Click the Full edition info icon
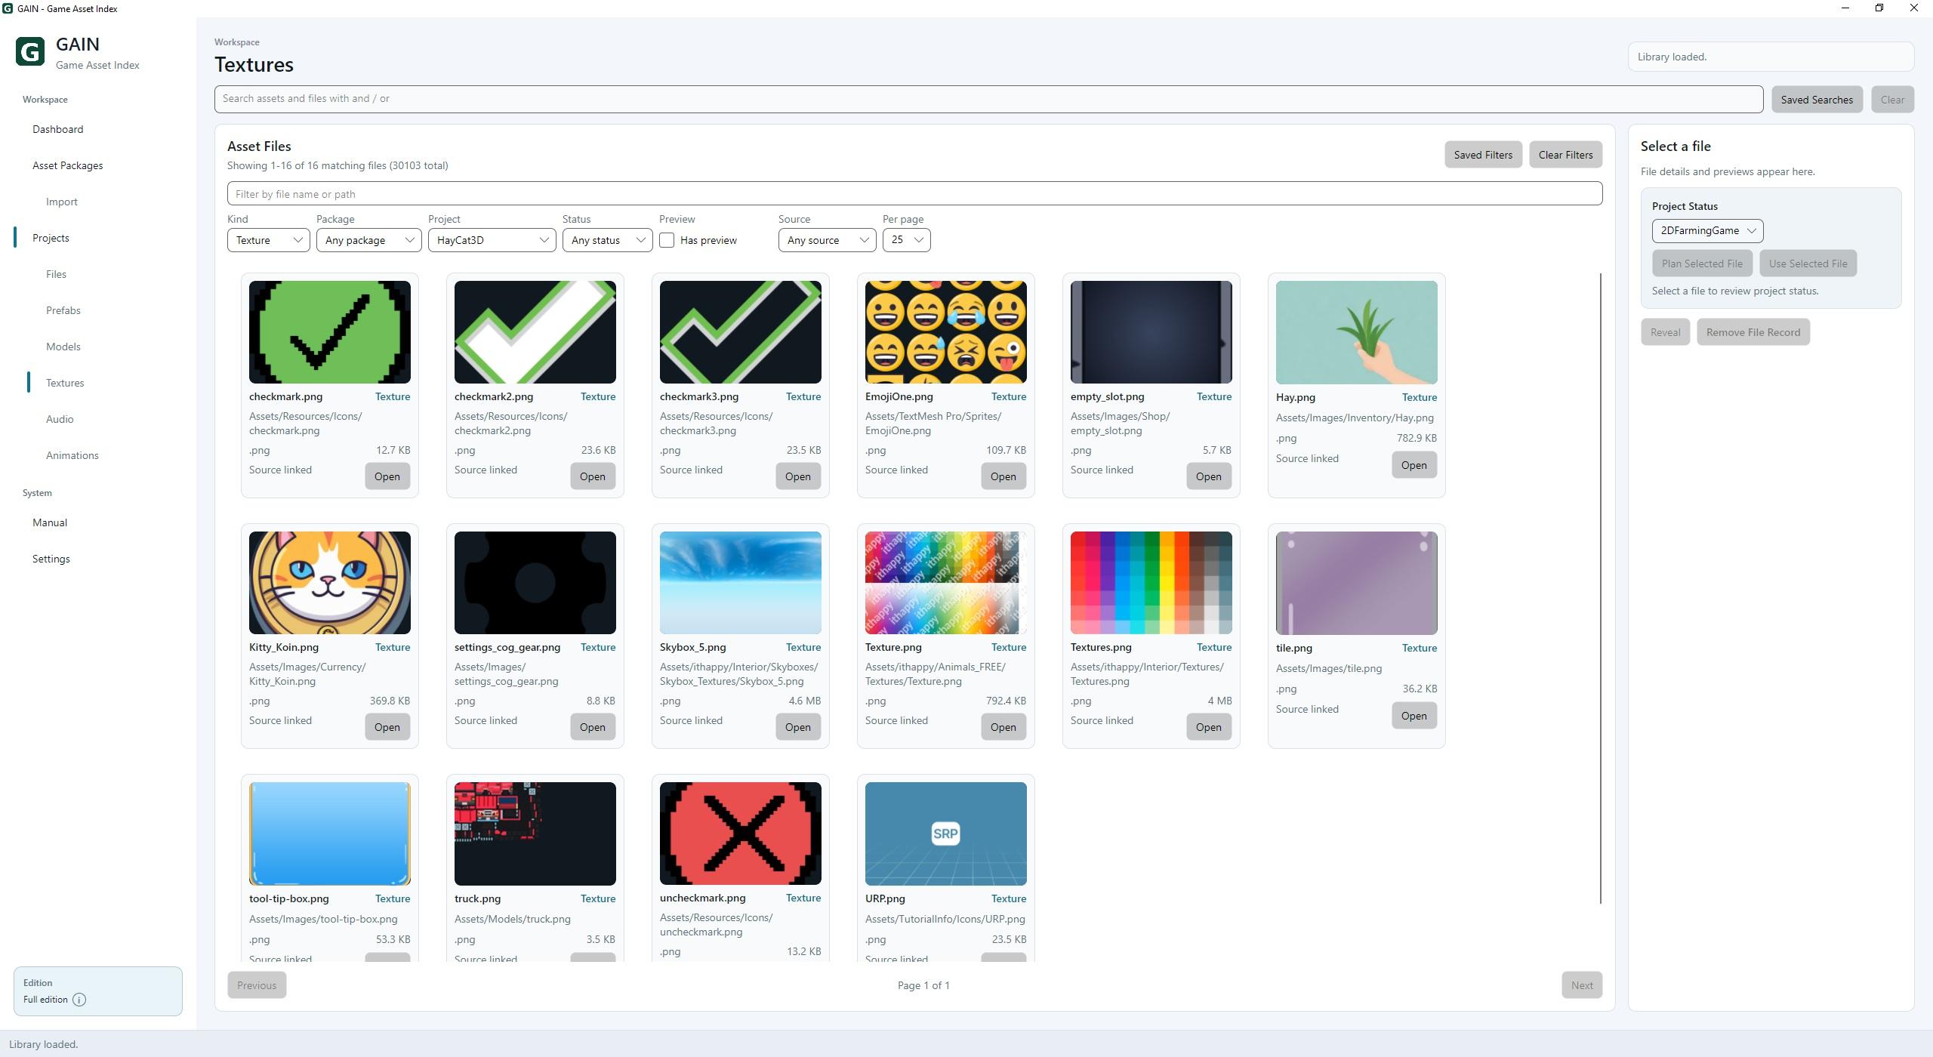The width and height of the screenshot is (1933, 1057). click(79, 1000)
